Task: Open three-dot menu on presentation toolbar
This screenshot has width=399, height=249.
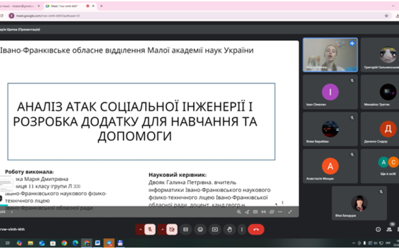Action: point(280,212)
